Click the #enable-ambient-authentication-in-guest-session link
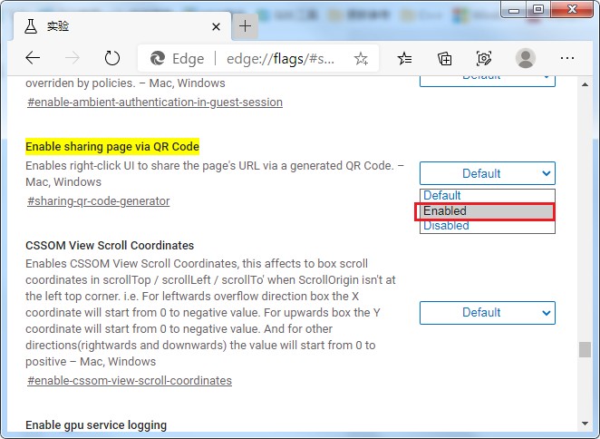 [155, 102]
